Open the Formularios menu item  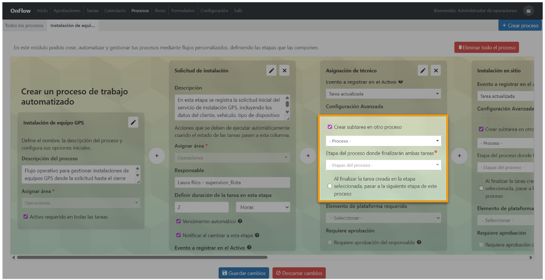183,11
